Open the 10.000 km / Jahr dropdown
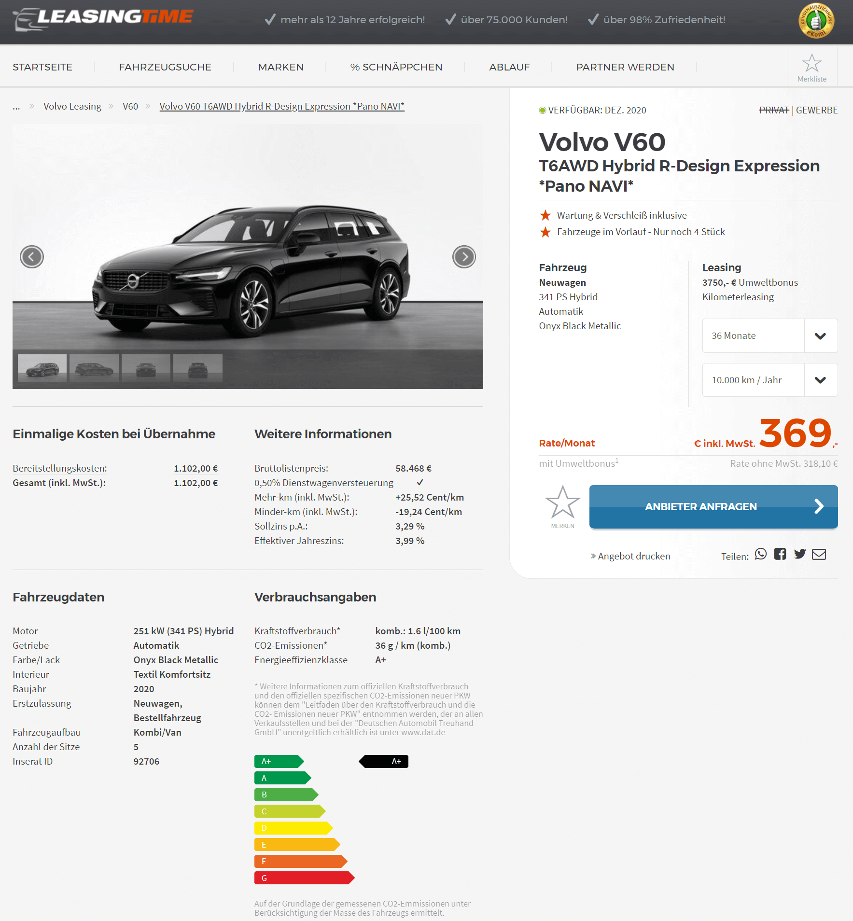853x921 pixels. (x=770, y=380)
